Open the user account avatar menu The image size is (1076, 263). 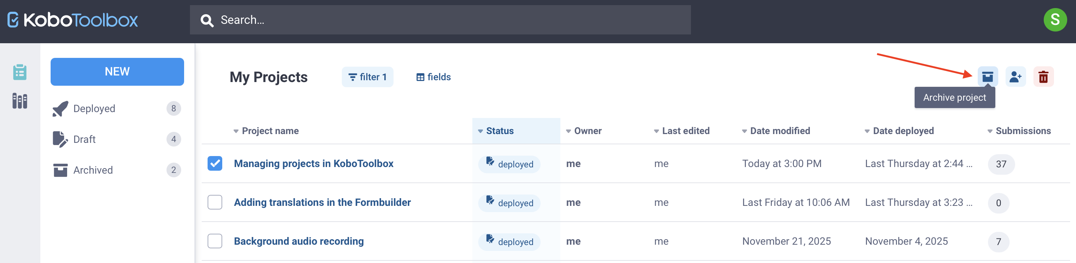(x=1055, y=20)
